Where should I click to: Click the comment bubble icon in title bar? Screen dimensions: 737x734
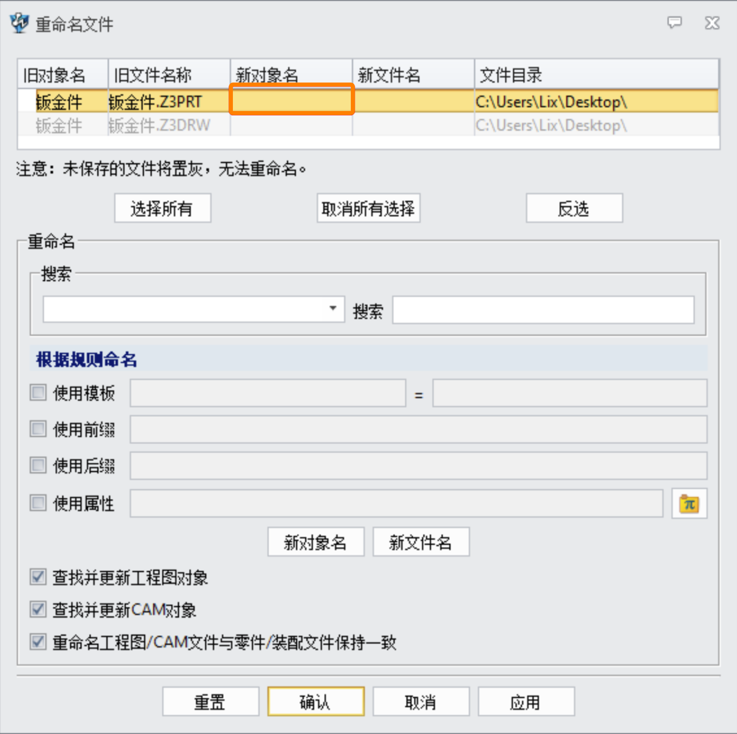click(x=674, y=22)
